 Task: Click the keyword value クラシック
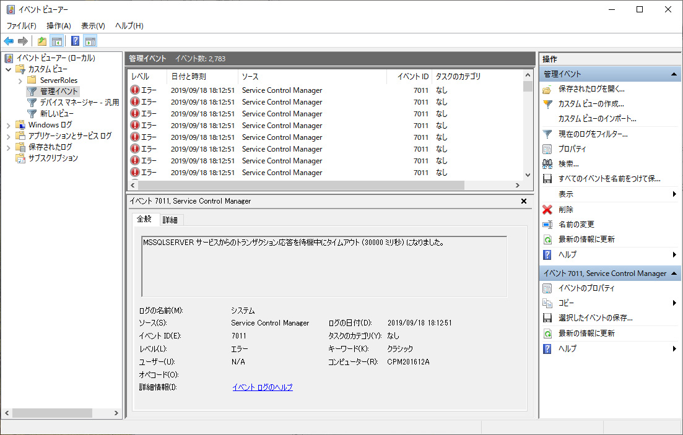[400, 349]
